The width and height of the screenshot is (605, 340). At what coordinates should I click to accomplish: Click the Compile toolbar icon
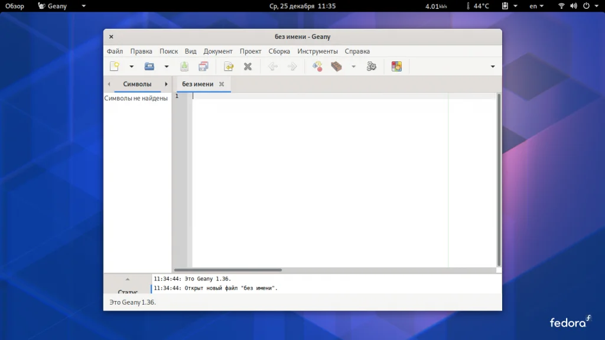(x=317, y=67)
